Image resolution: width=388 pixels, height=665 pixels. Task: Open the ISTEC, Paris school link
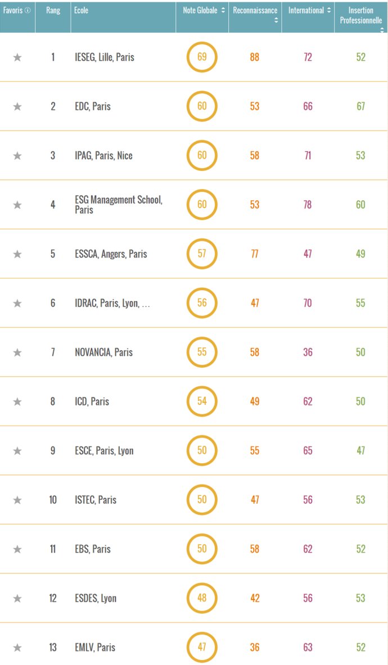tap(96, 500)
